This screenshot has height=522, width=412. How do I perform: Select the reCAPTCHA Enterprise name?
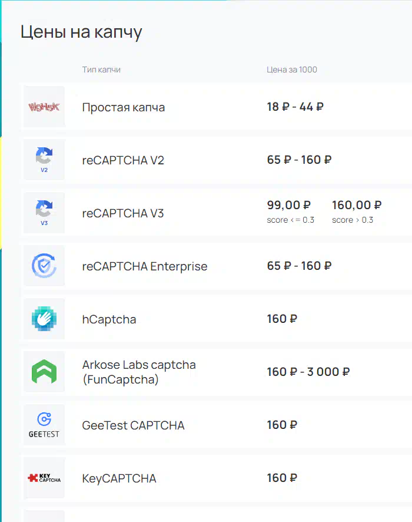[145, 266]
